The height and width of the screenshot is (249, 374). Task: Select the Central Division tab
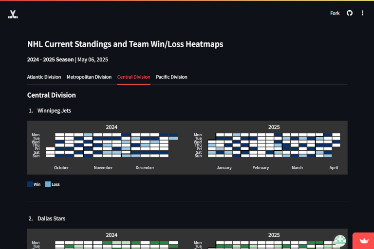tap(133, 77)
